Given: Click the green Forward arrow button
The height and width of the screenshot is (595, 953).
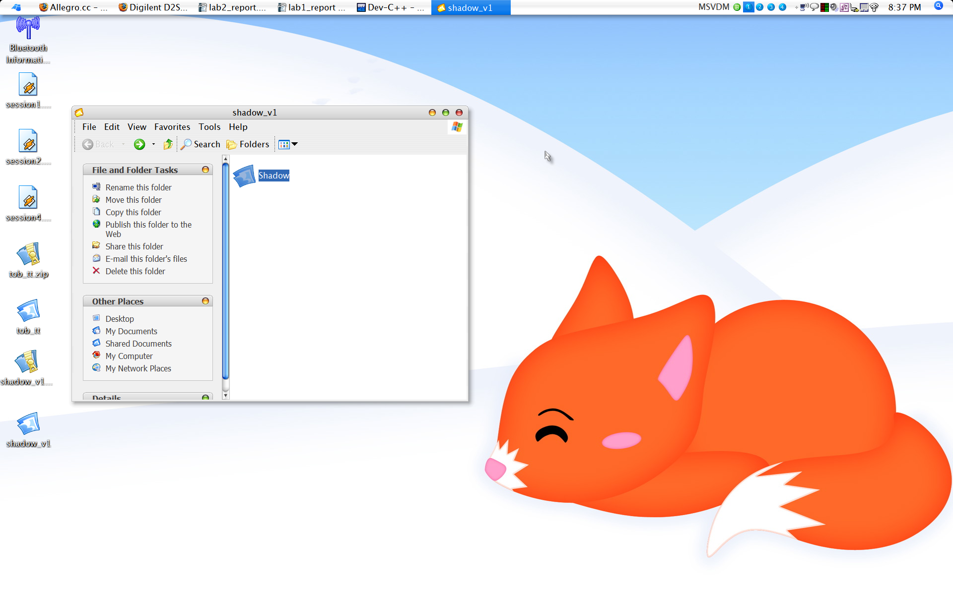Looking at the screenshot, I should tap(139, 144).
